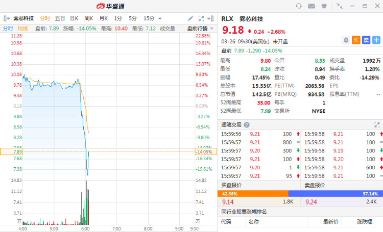Toggle the 均线 average line legend
The height and width of the screenshot is (232, 383).
[22, 29]
